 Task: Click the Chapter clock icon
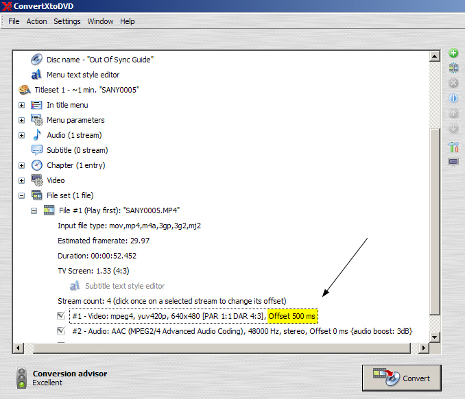click(37, 165)
